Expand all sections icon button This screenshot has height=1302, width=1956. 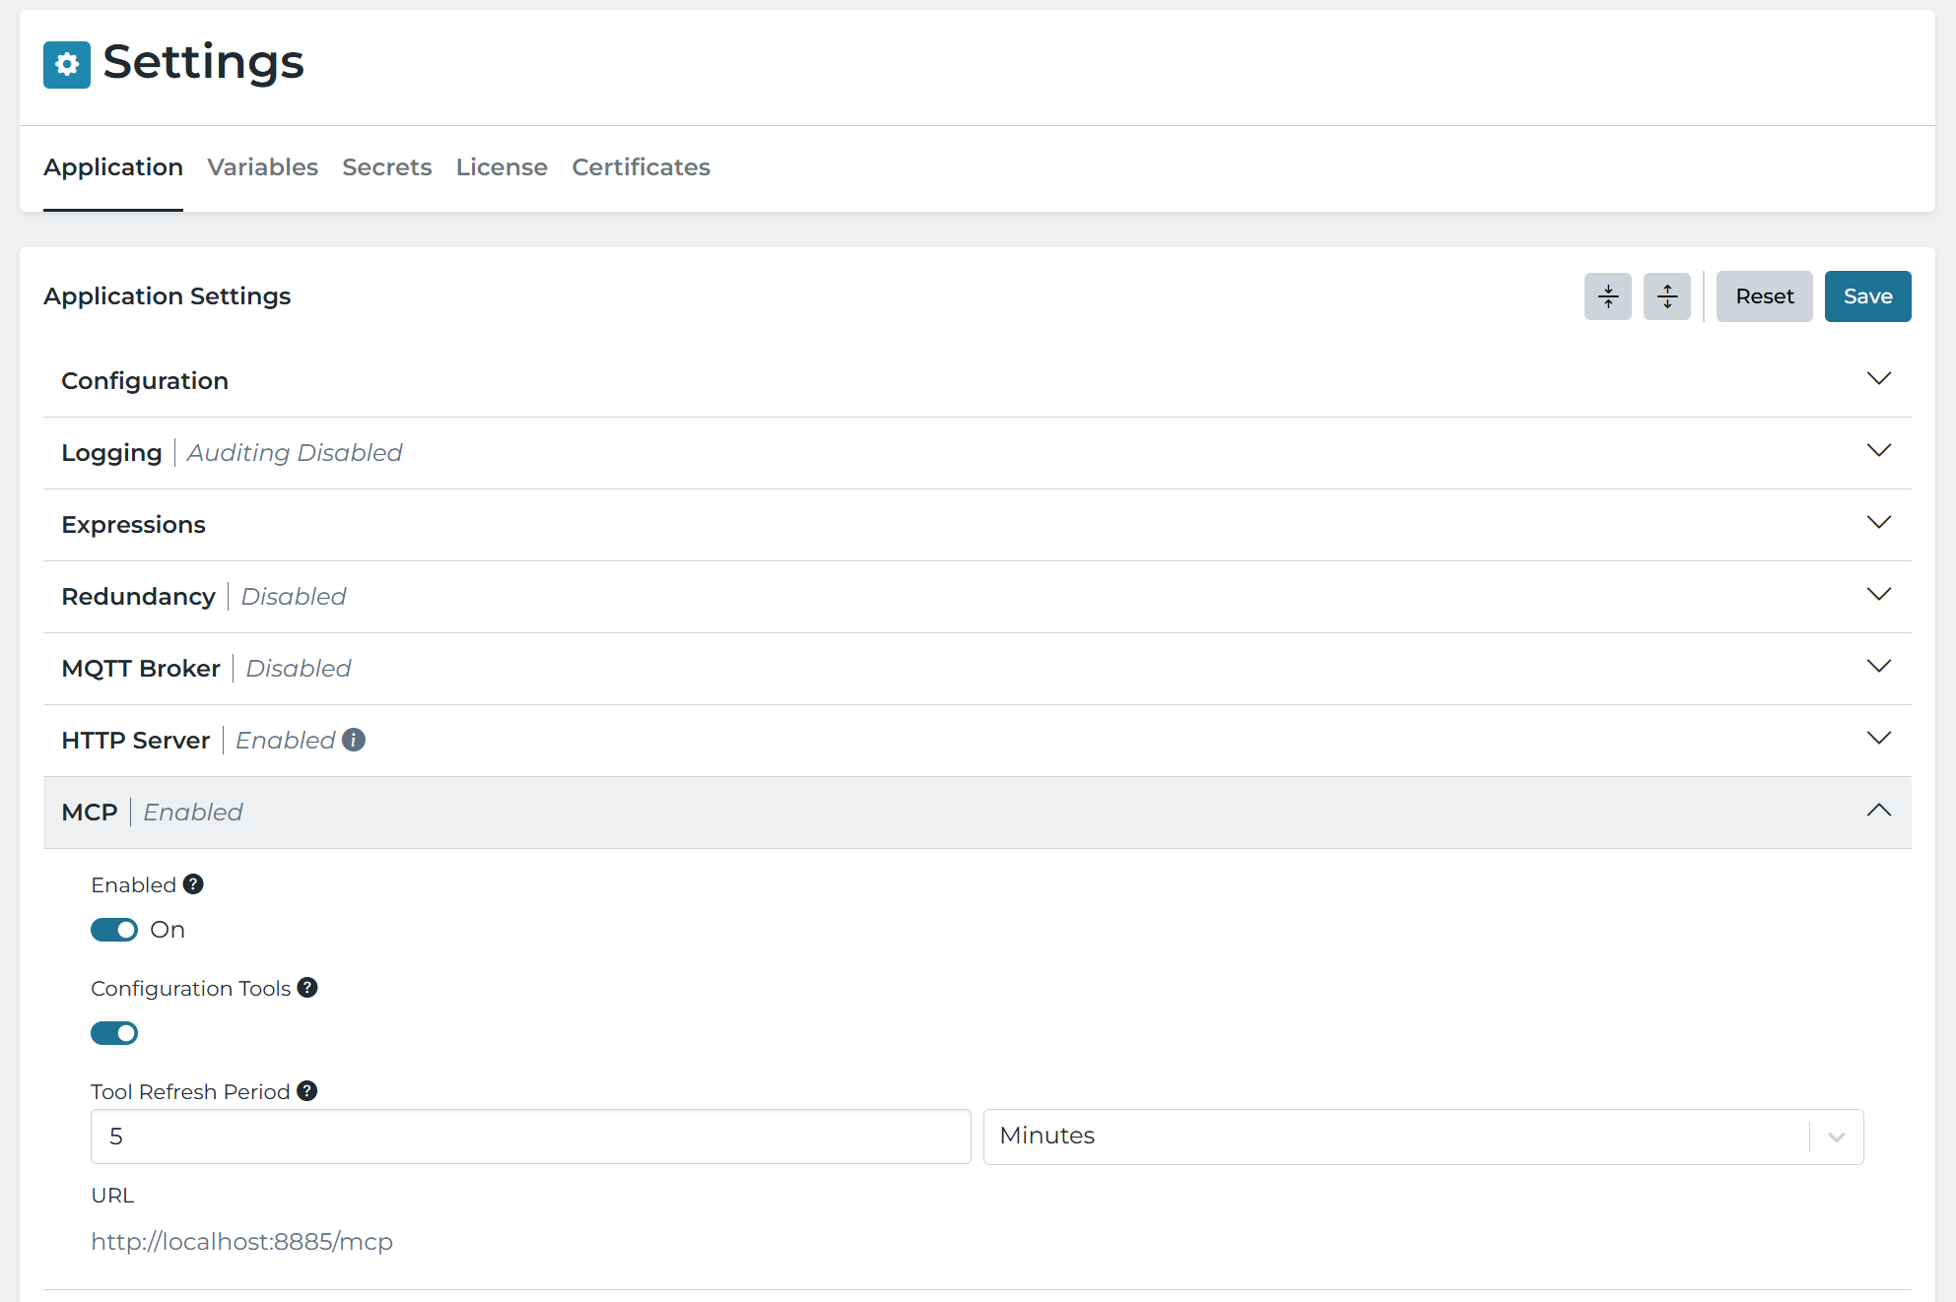pyautogui.click(x=1667, y=296)
